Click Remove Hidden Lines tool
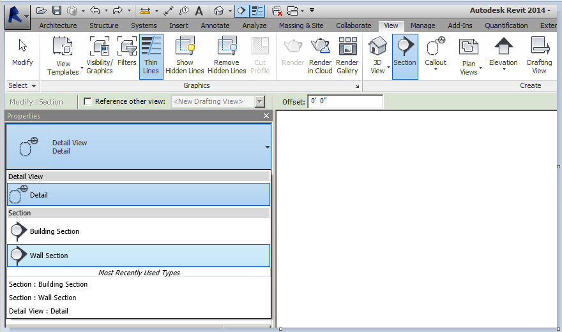Image resolution: width=562 pixels, height=332 pixels. [227, 55]
